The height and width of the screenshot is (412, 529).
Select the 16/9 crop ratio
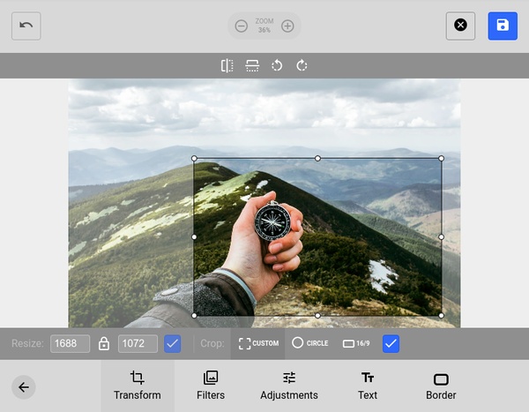356,343
